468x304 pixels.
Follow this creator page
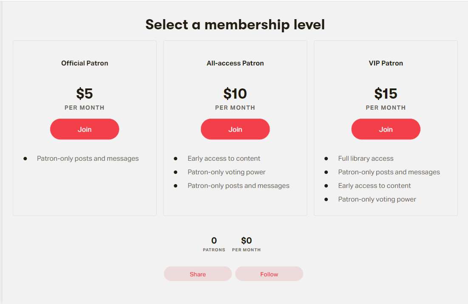click(269, 274)
